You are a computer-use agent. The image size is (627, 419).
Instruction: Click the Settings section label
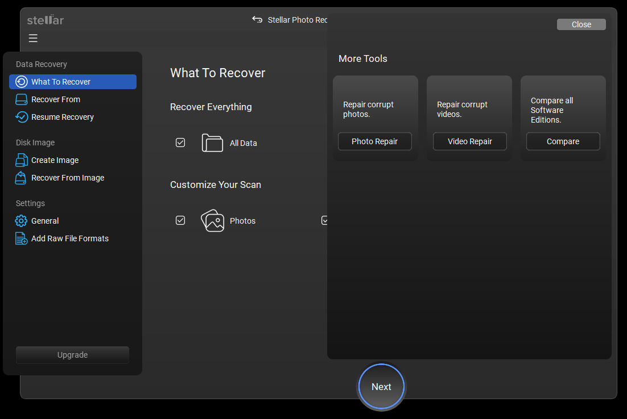(30, 203)
